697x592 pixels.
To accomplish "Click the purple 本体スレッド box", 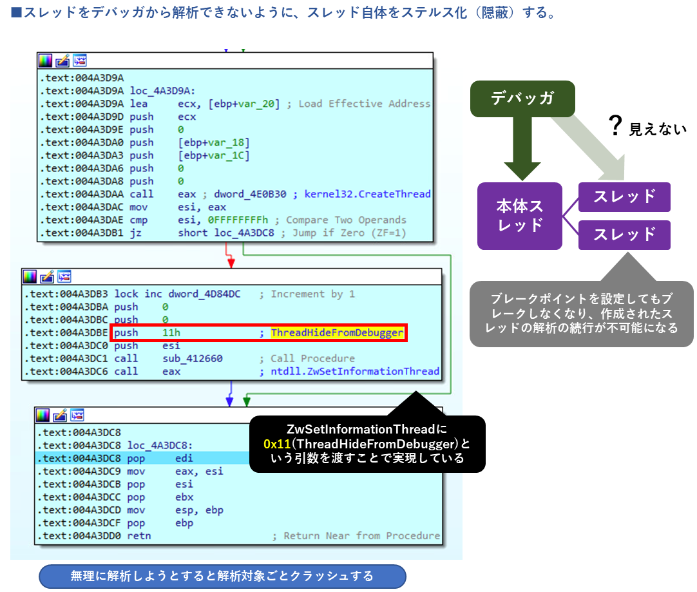I will (x=519, y=216).
